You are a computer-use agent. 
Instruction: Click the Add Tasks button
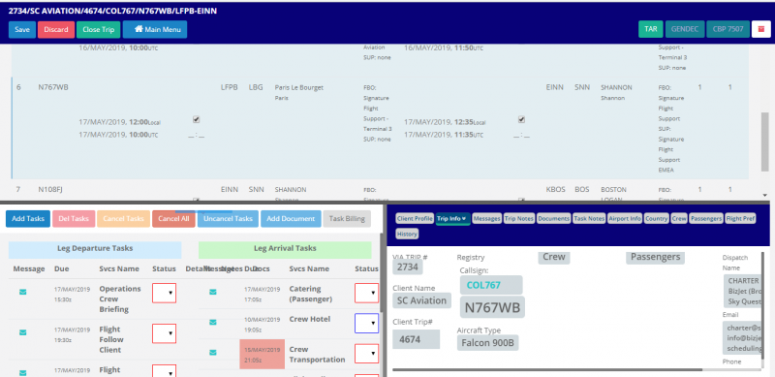pos(28,219)
